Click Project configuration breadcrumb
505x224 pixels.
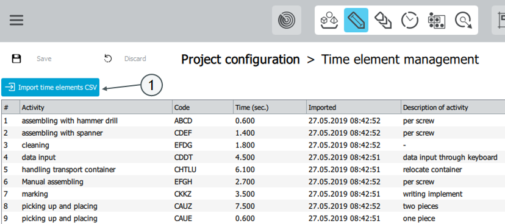coord(240,60)
